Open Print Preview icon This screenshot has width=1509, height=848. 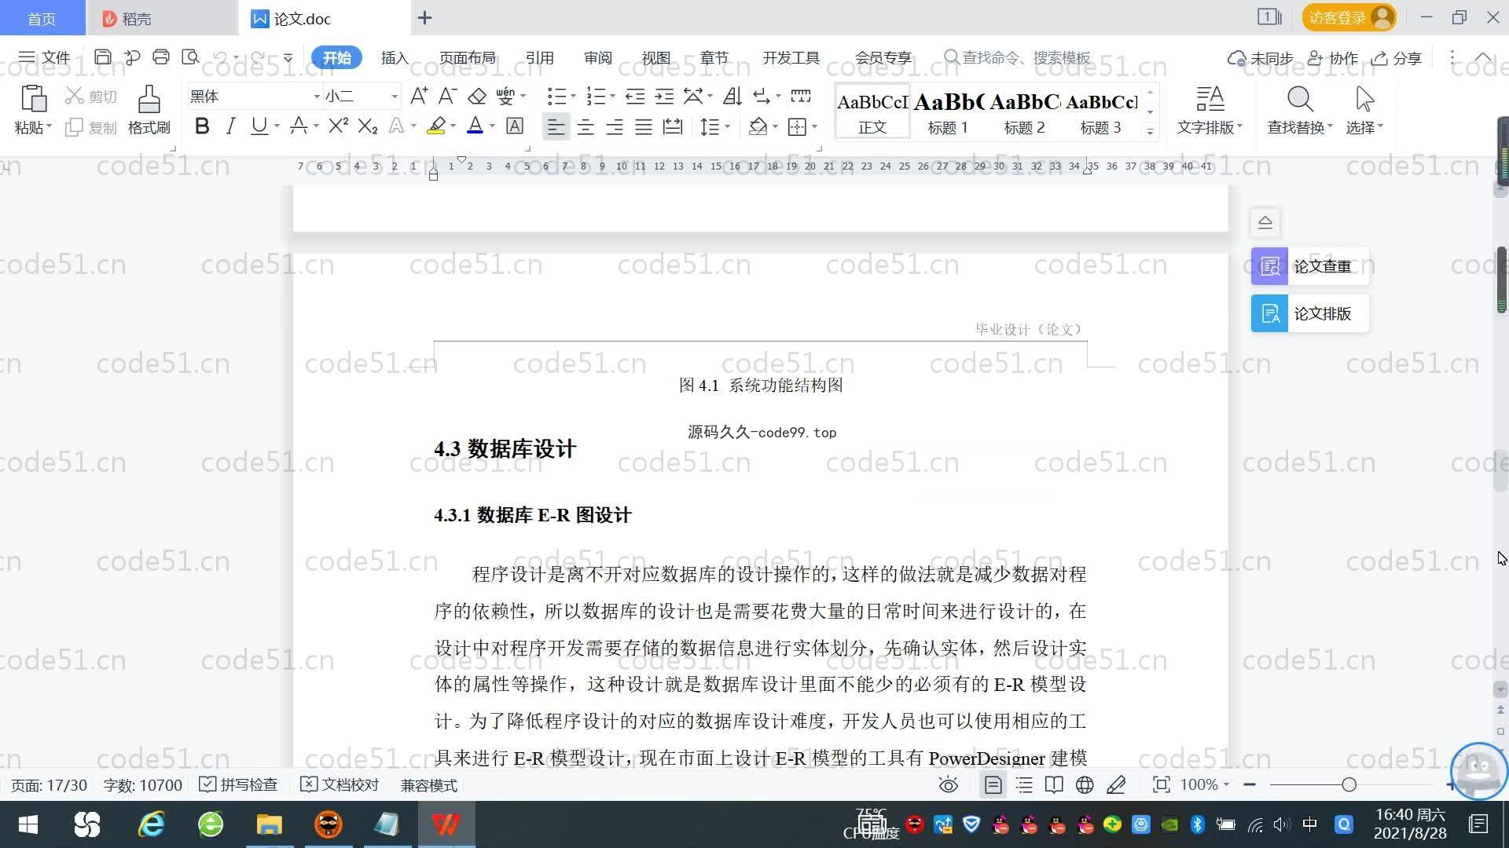click(190, 57)
